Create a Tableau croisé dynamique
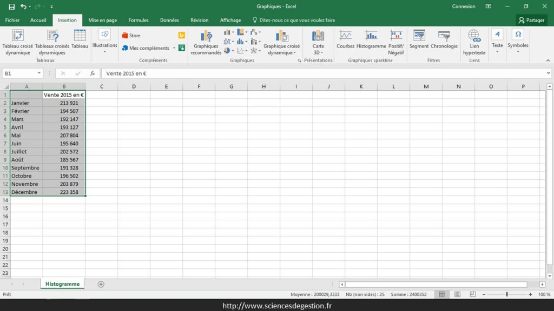Image resolution: width=554 pixels, height=311 pixels. coord(17,43)
